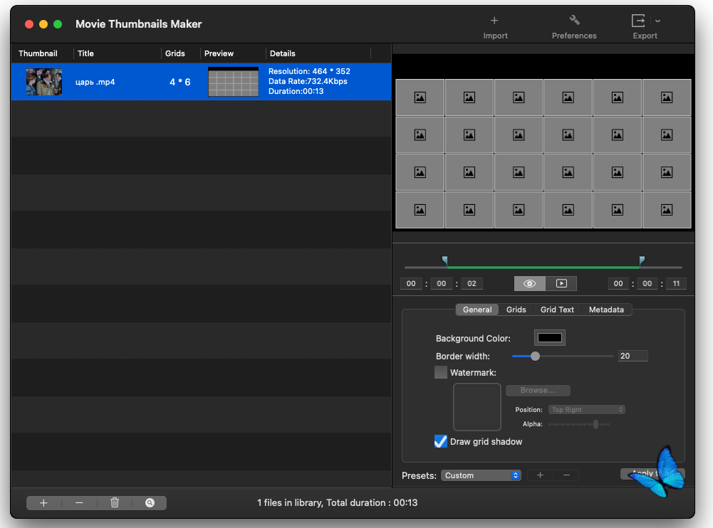This screenshot has height=528, width=713.
Task: Switch to video playback mode icon
Action: point(561,283)
